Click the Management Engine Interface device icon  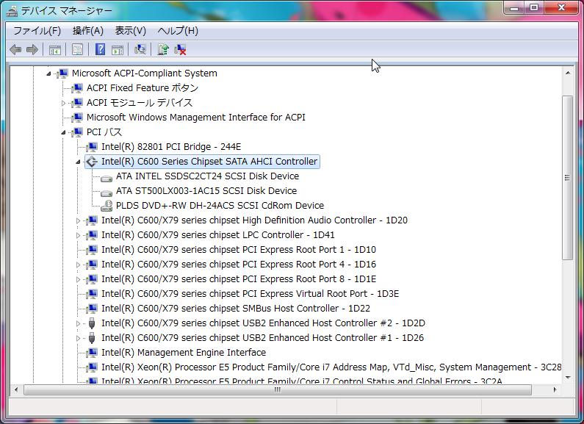[x=92, y=353]
